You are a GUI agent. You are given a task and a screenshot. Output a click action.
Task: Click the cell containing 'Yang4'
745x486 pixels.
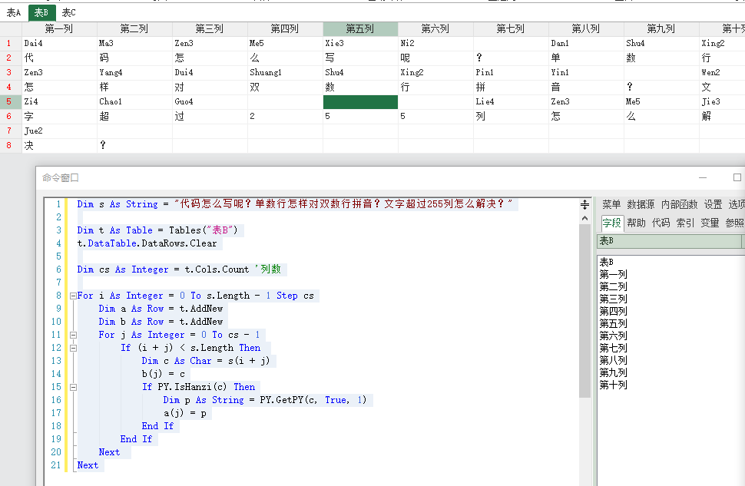(x=134, y=73)
